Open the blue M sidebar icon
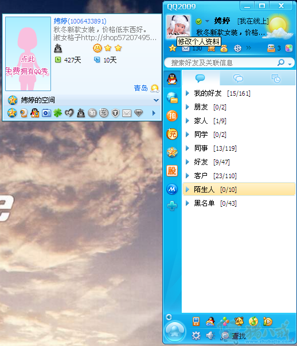The width and height of the screenshot is (297, 346). click(172, 189)
